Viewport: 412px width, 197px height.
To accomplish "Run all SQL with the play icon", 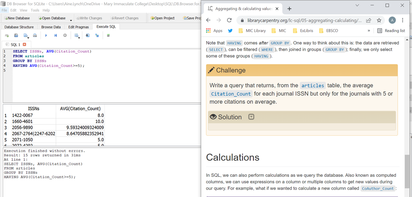I will (46, 35).
